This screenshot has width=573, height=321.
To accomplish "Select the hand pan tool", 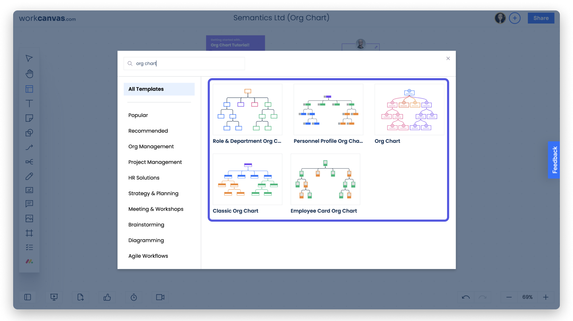I will (x=29, y=74).
